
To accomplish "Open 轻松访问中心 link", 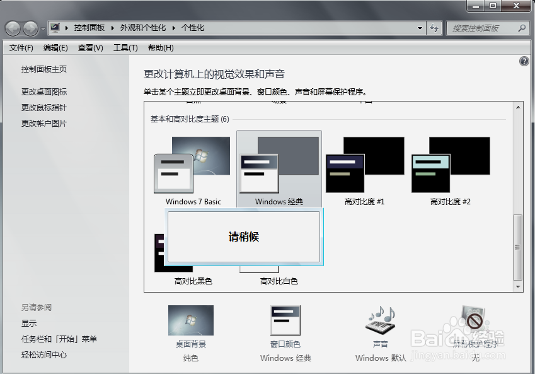I will [44, 354].
